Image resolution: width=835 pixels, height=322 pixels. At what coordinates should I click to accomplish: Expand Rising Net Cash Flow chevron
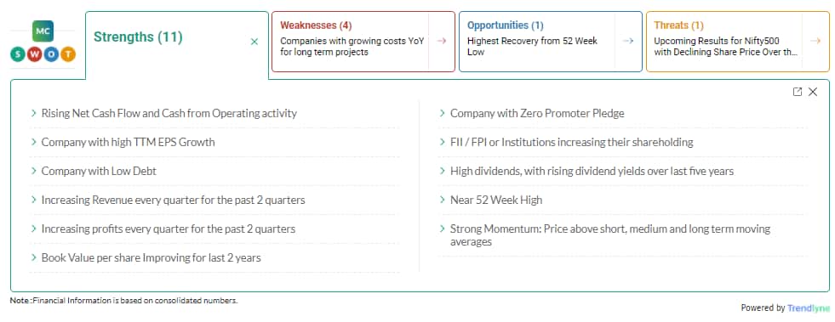tap(34, 113)
